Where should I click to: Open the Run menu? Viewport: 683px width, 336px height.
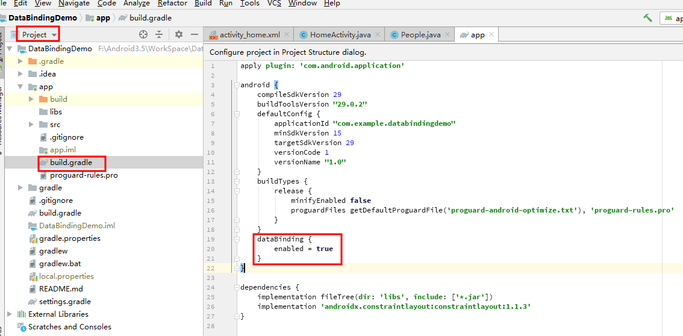(x=226, y=4)
